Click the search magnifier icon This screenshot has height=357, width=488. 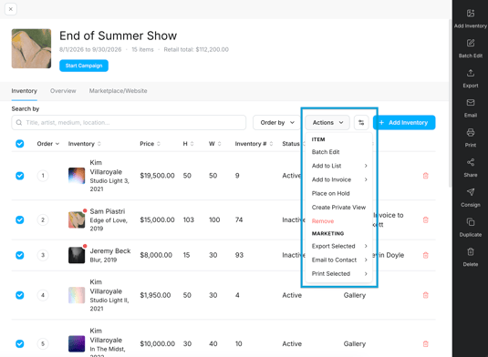19,122
